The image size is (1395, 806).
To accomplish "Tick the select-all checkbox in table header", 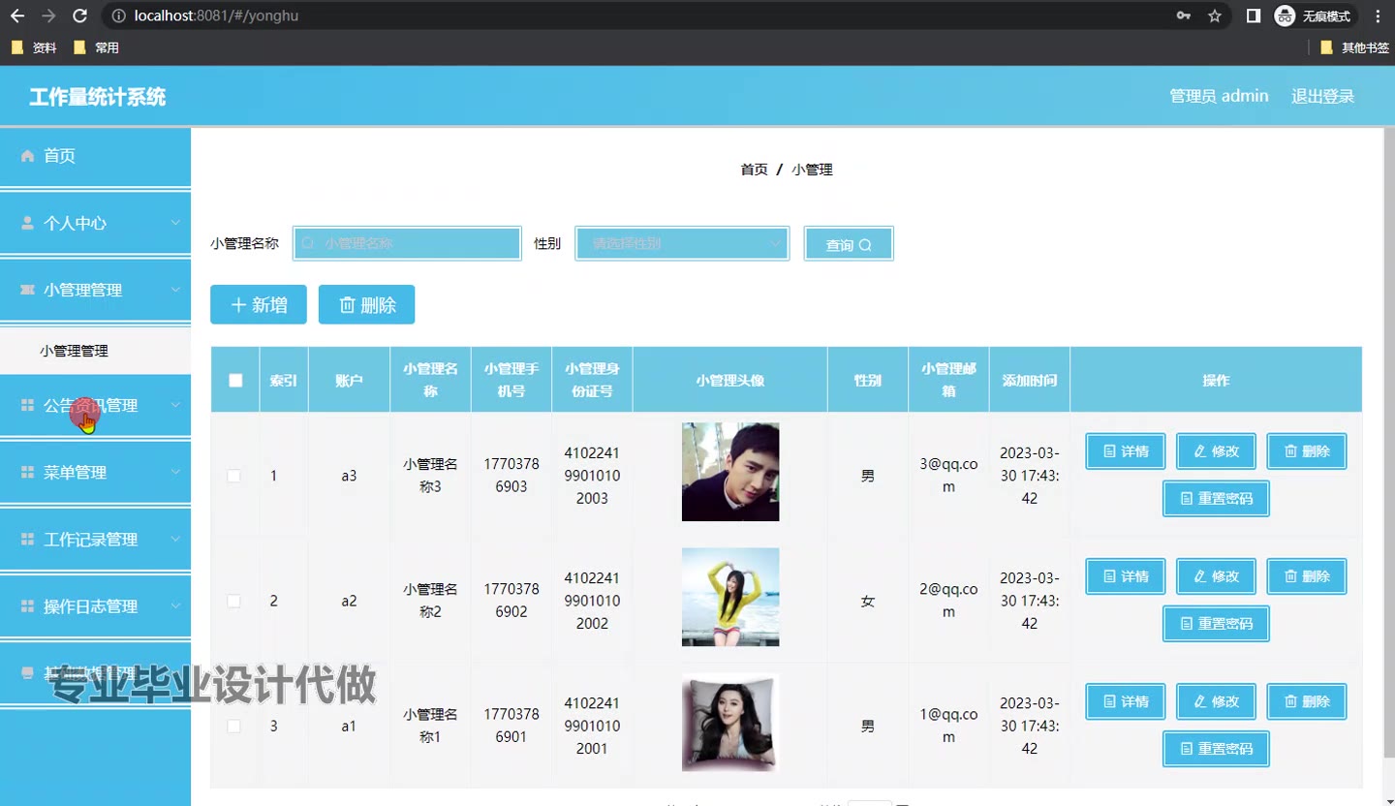I will tap(235, 380).
